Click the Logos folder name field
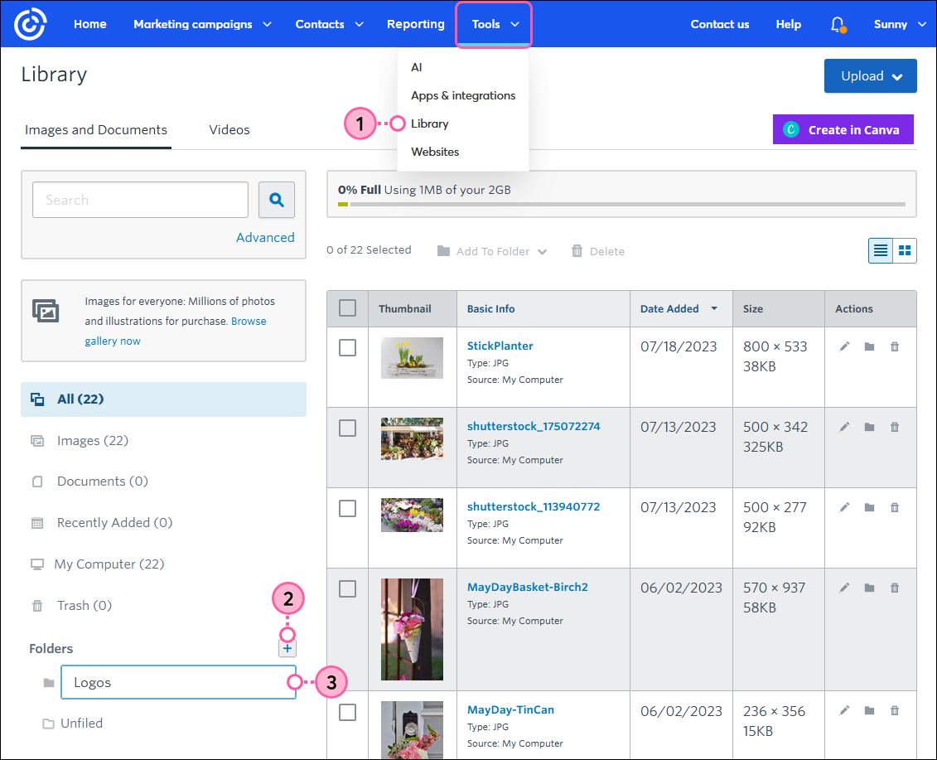The image size is (937, 760). 178,682
